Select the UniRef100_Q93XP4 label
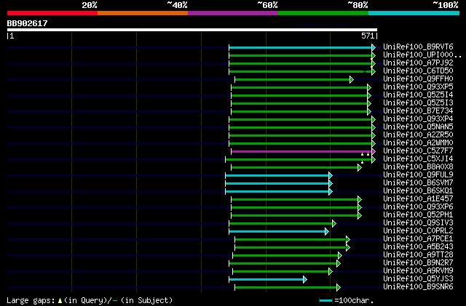466x306 pixels. pos(418,119)
